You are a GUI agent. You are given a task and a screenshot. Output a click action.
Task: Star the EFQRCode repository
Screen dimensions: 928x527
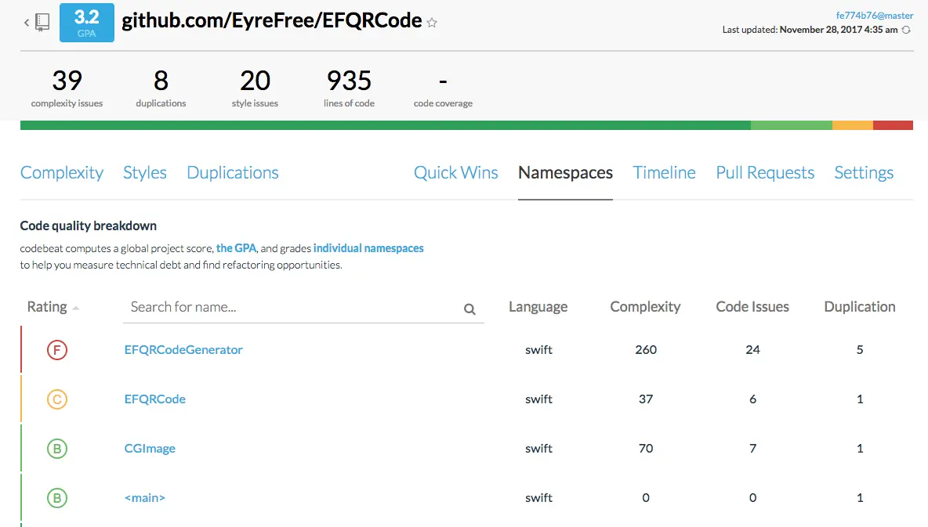tap(432, 23)
